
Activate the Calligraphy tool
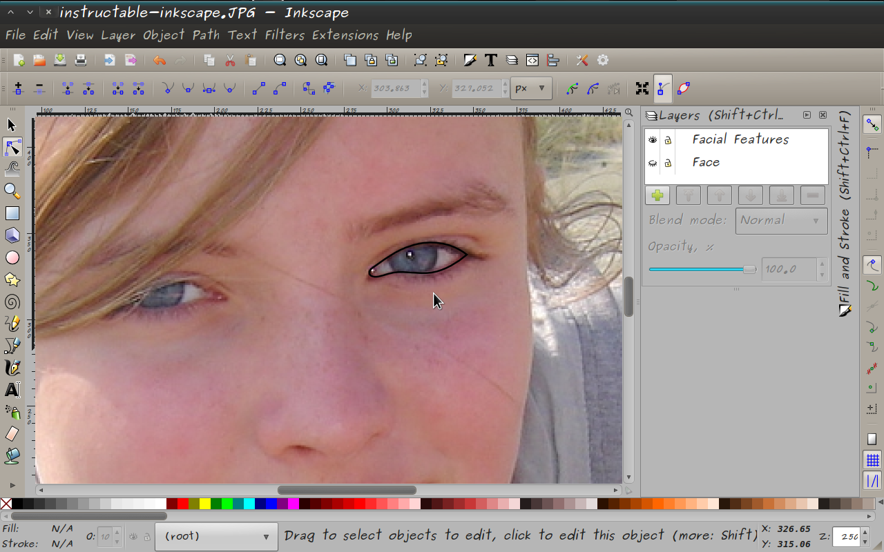click(12, 368)
